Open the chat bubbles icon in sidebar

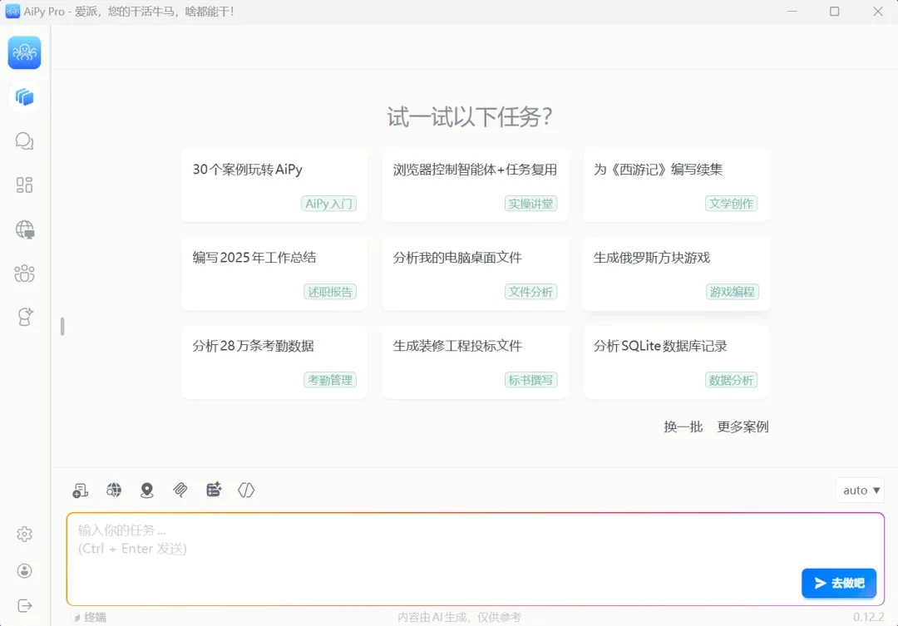tap(25, 140)
